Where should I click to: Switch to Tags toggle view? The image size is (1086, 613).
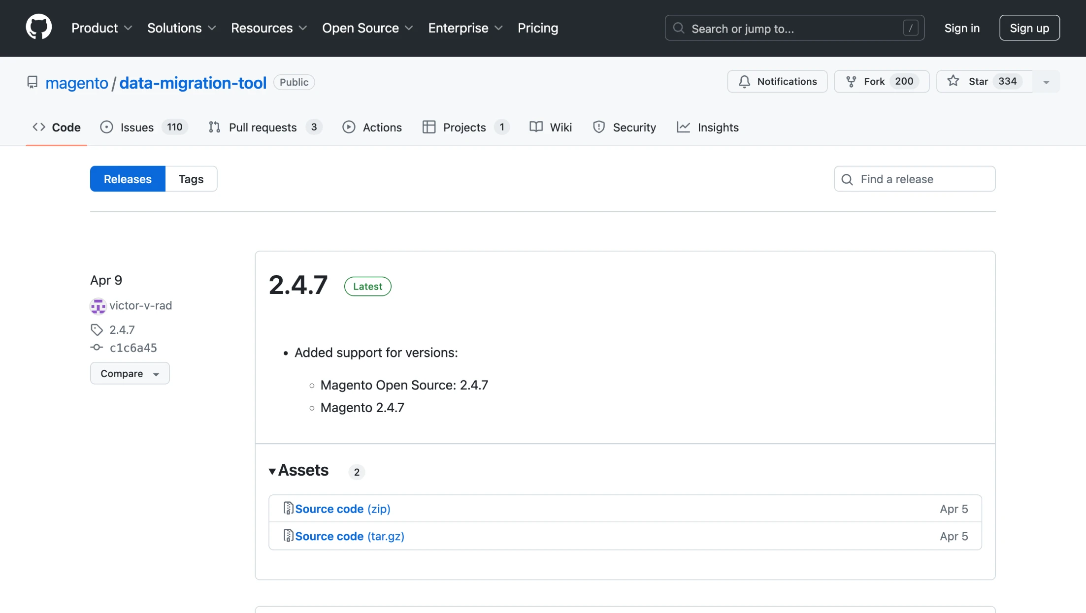click(191, 179)
